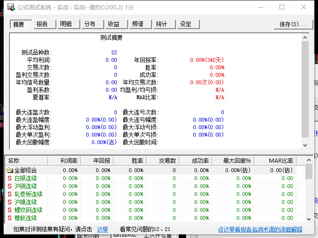Click the S icon beside 沪铜连续
Screen dimensions: 318x238
9,186
